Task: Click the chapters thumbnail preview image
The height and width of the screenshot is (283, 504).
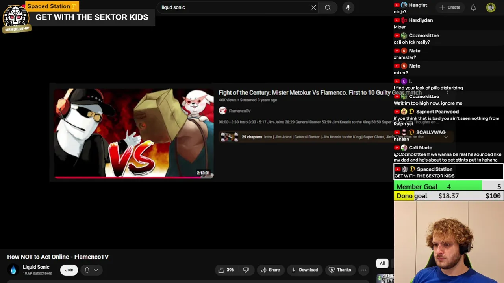Action: (229, 137)
